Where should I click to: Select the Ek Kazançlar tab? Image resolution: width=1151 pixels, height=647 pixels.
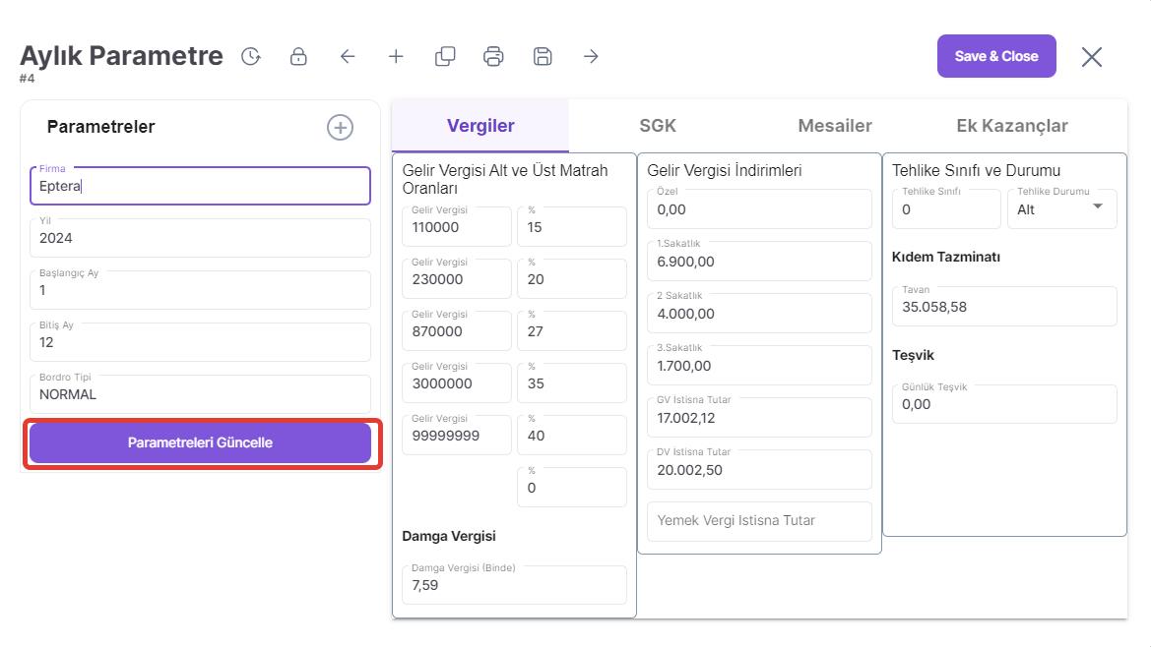pyautogui.click(x=1012, y=126)
